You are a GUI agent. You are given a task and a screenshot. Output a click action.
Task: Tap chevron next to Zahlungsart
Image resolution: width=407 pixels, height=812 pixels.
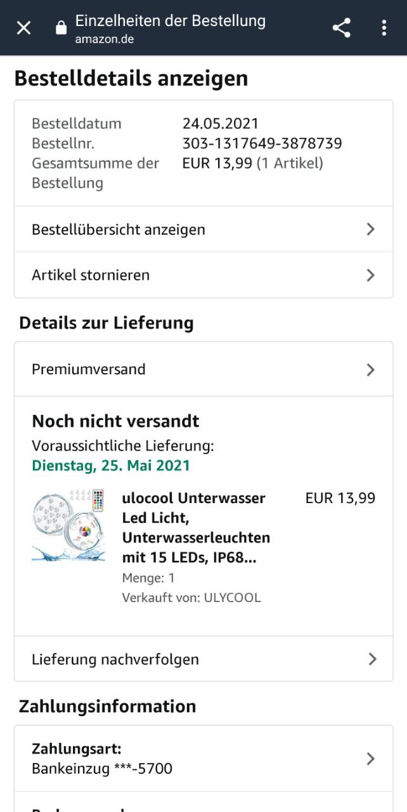point(371,759)
